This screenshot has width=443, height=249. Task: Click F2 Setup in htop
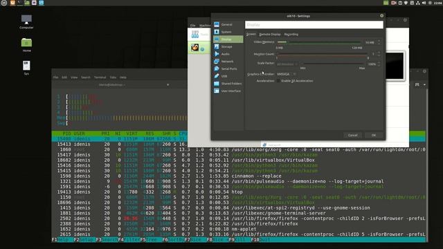point(84,240)
